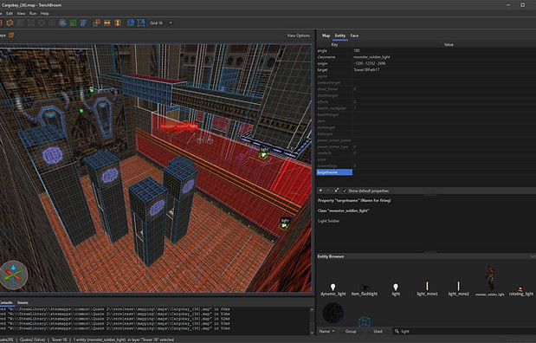Click the orange cube icon above the viewport
536x343 pixels.
point(11,36)
